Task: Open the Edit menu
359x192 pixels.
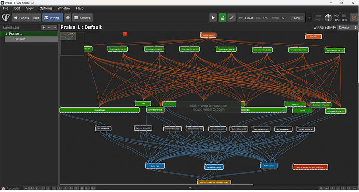Action: click(x=17, y=8)
